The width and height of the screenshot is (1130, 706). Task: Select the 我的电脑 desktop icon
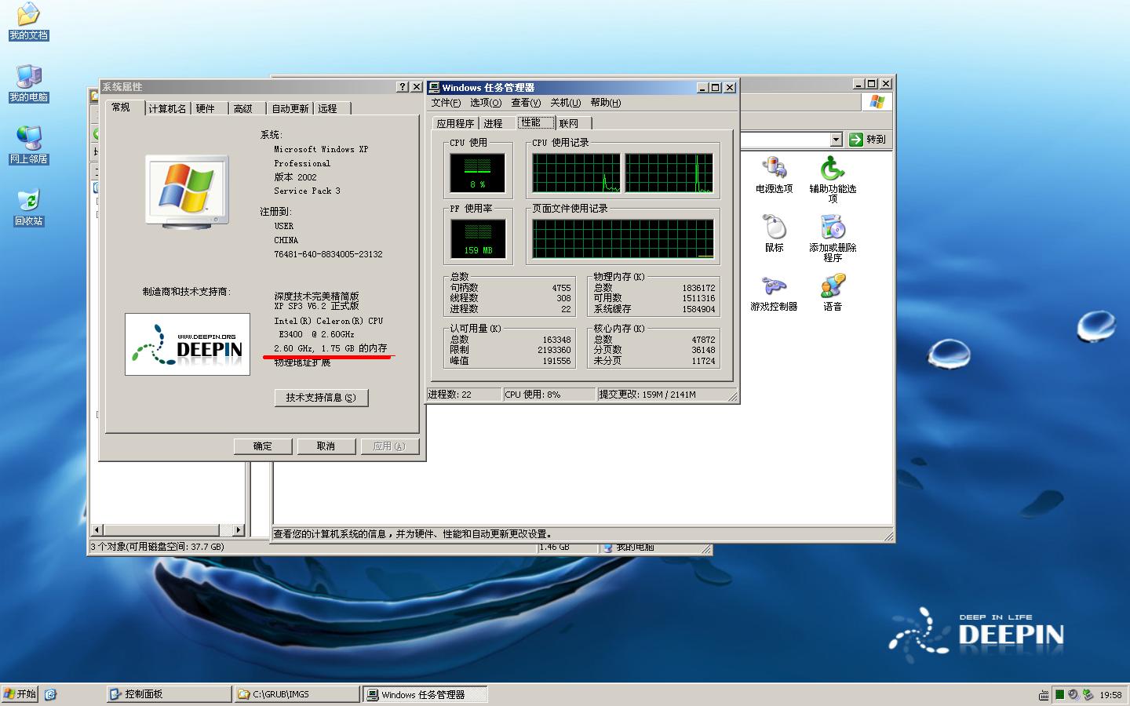point(29,83)
